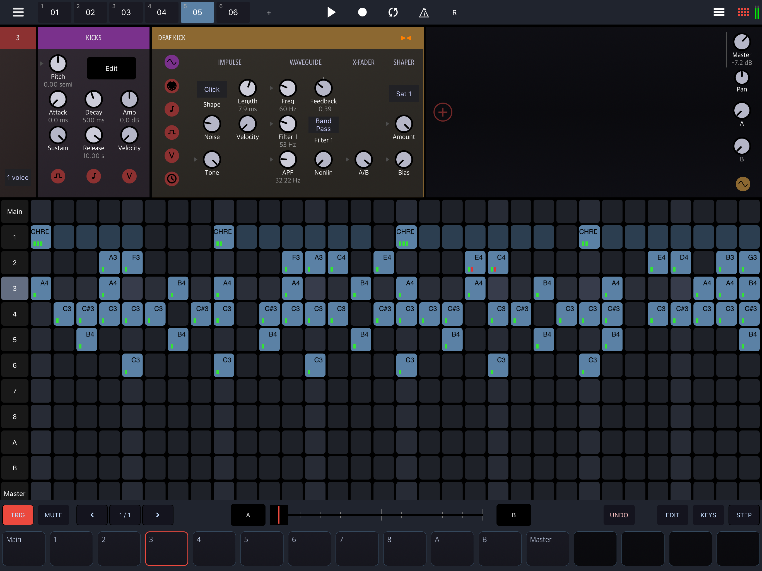762x571 pixels.
Task: Toggle the STEP mode button
Action: [744, 514]
